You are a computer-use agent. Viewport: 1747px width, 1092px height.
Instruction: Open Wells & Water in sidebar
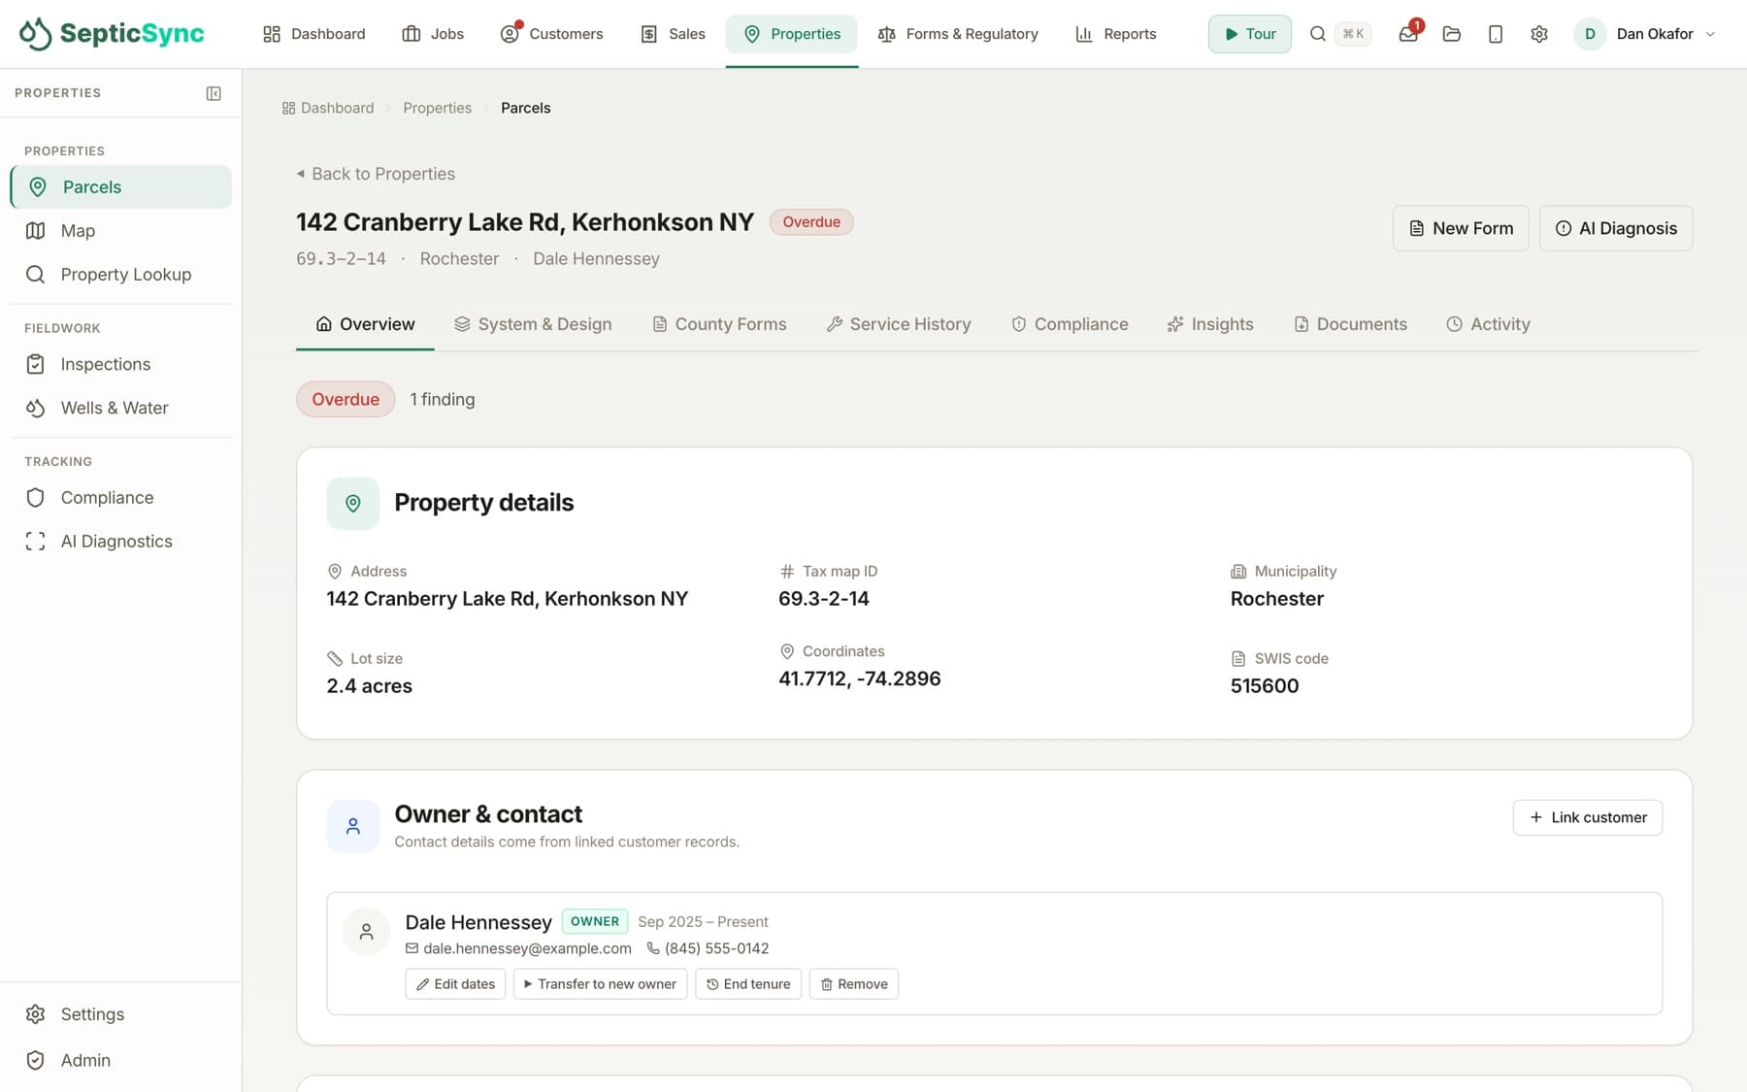point(120,408)
